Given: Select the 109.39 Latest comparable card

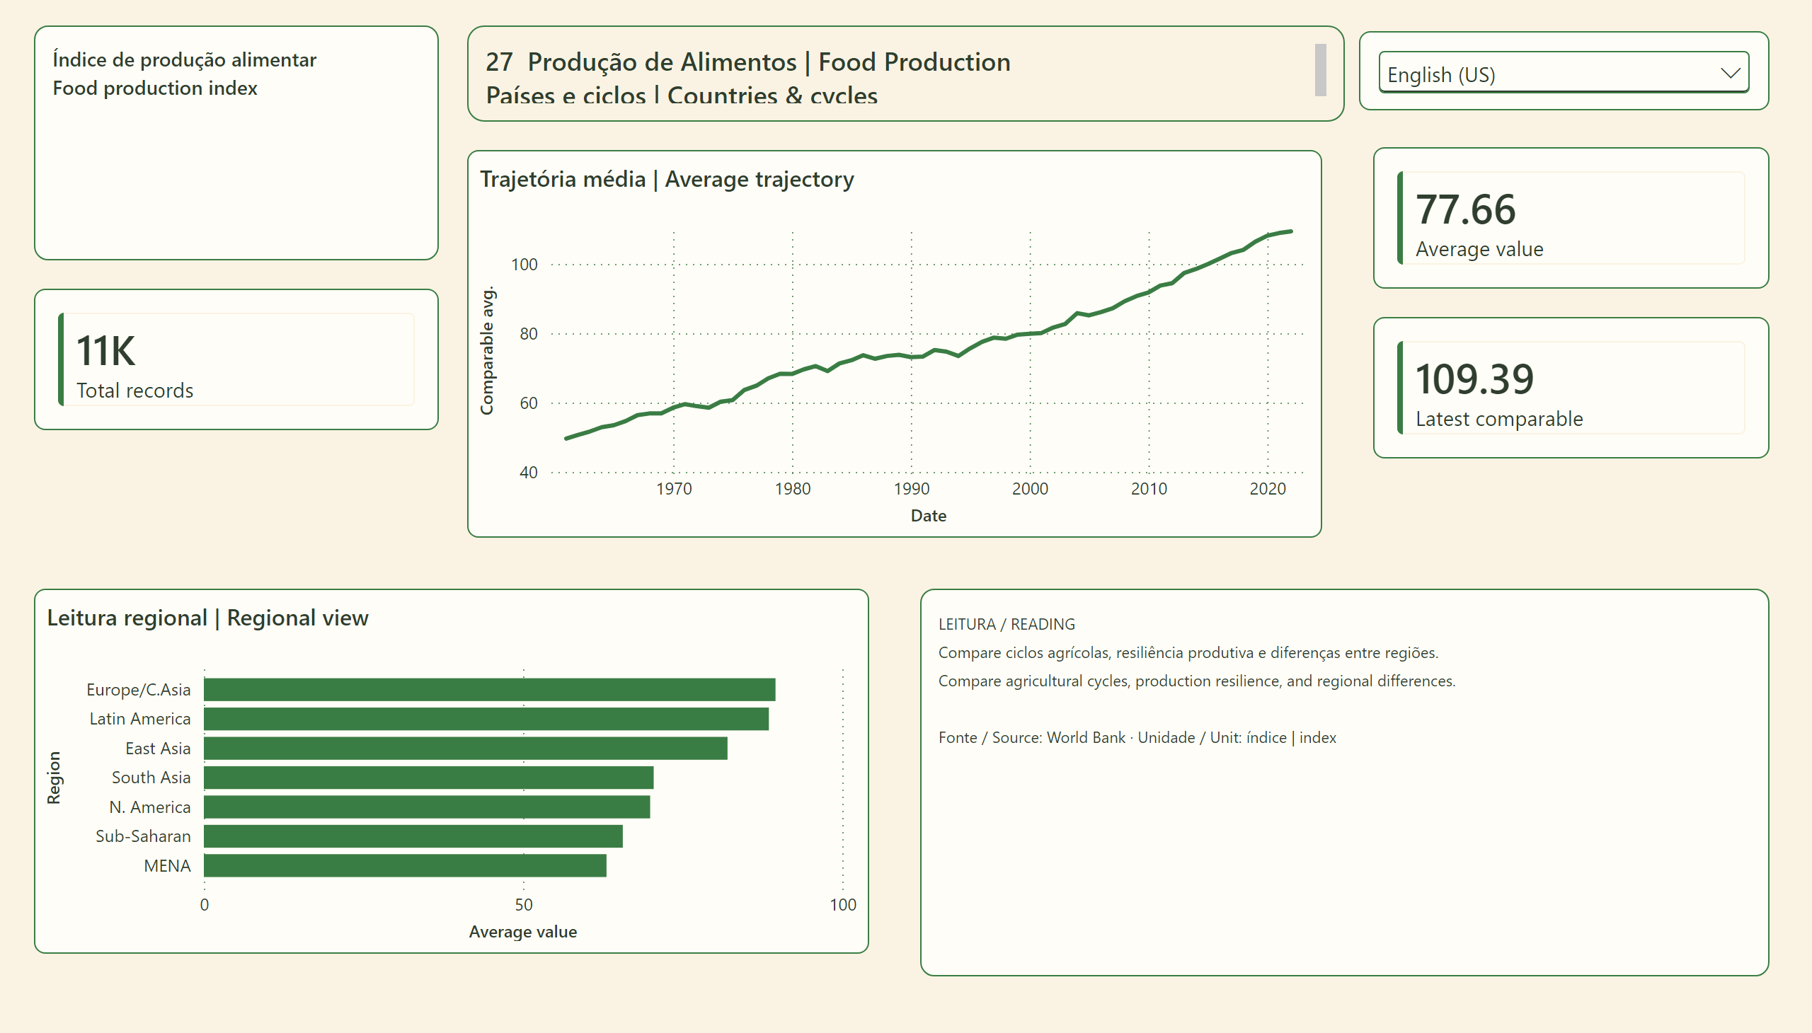Looking at the screenshot, I should (1571, 388).
